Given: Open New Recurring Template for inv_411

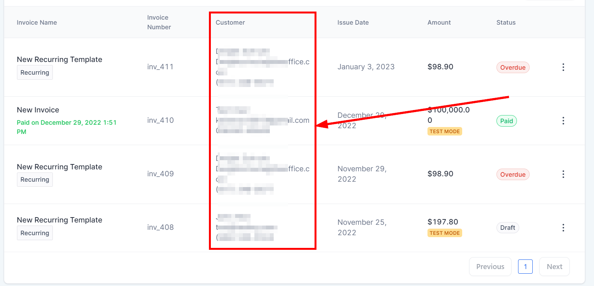Looking at the screenshot, I should click(59, 60).
